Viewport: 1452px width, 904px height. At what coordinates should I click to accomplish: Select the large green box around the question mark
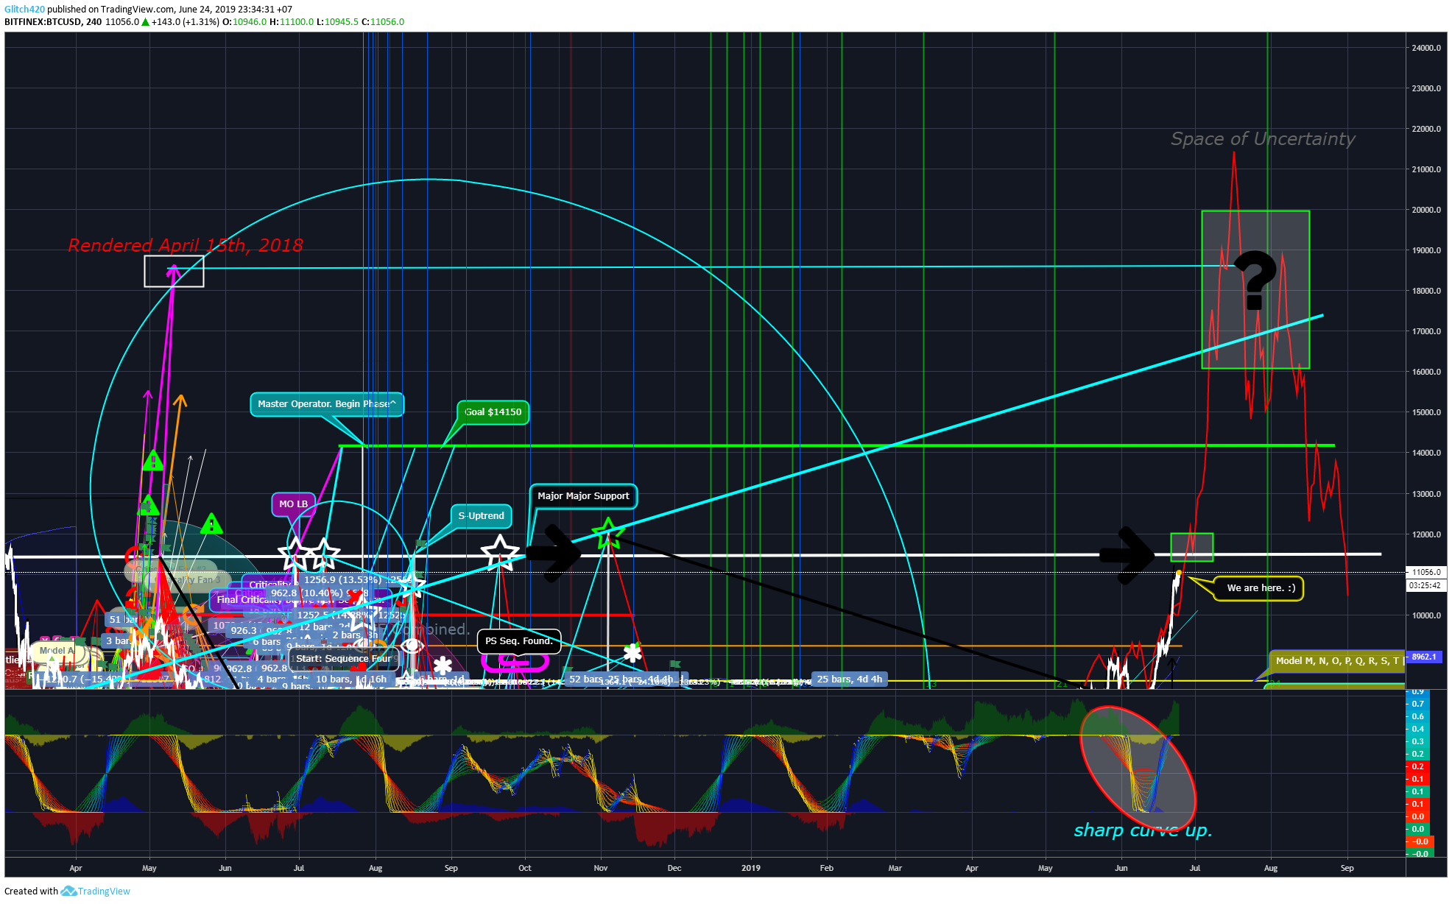(x=1255, y=290)
